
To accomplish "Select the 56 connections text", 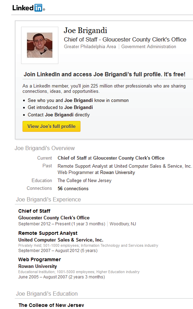I will (x=73, y=188).
